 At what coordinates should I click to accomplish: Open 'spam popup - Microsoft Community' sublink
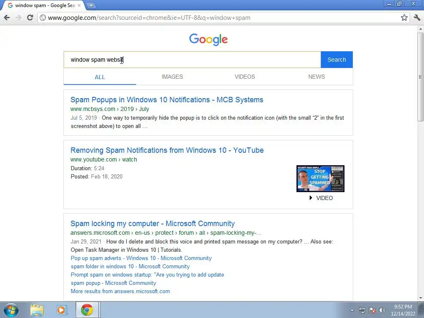click(x=113, y=283)
